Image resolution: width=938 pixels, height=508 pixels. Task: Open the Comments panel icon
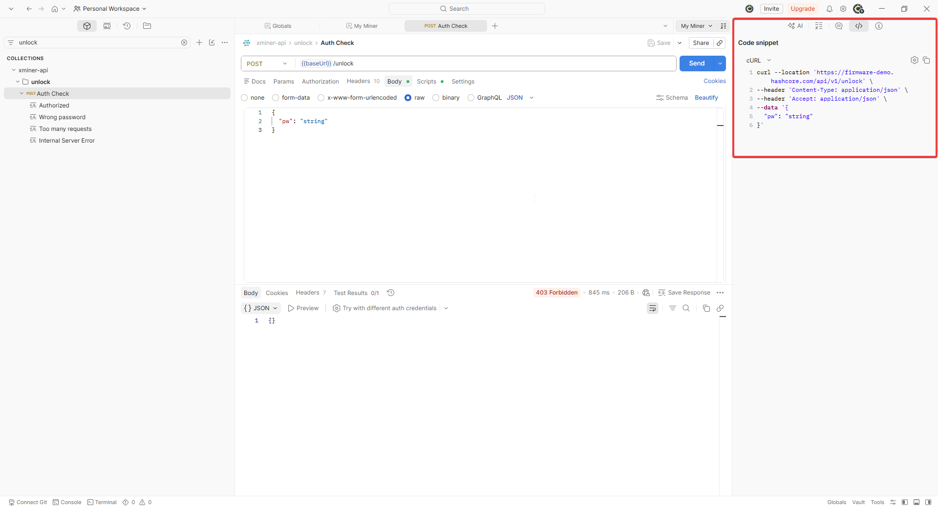[x=839, y=26]
